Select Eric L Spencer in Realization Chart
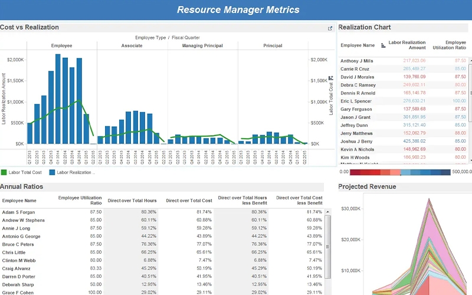Image resolution: width=472 pixels, height=295 pixels. pos(357,101)
